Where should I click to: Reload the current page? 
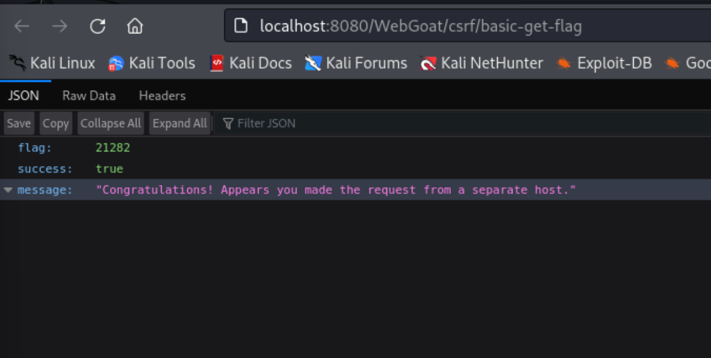pos(97,26)
